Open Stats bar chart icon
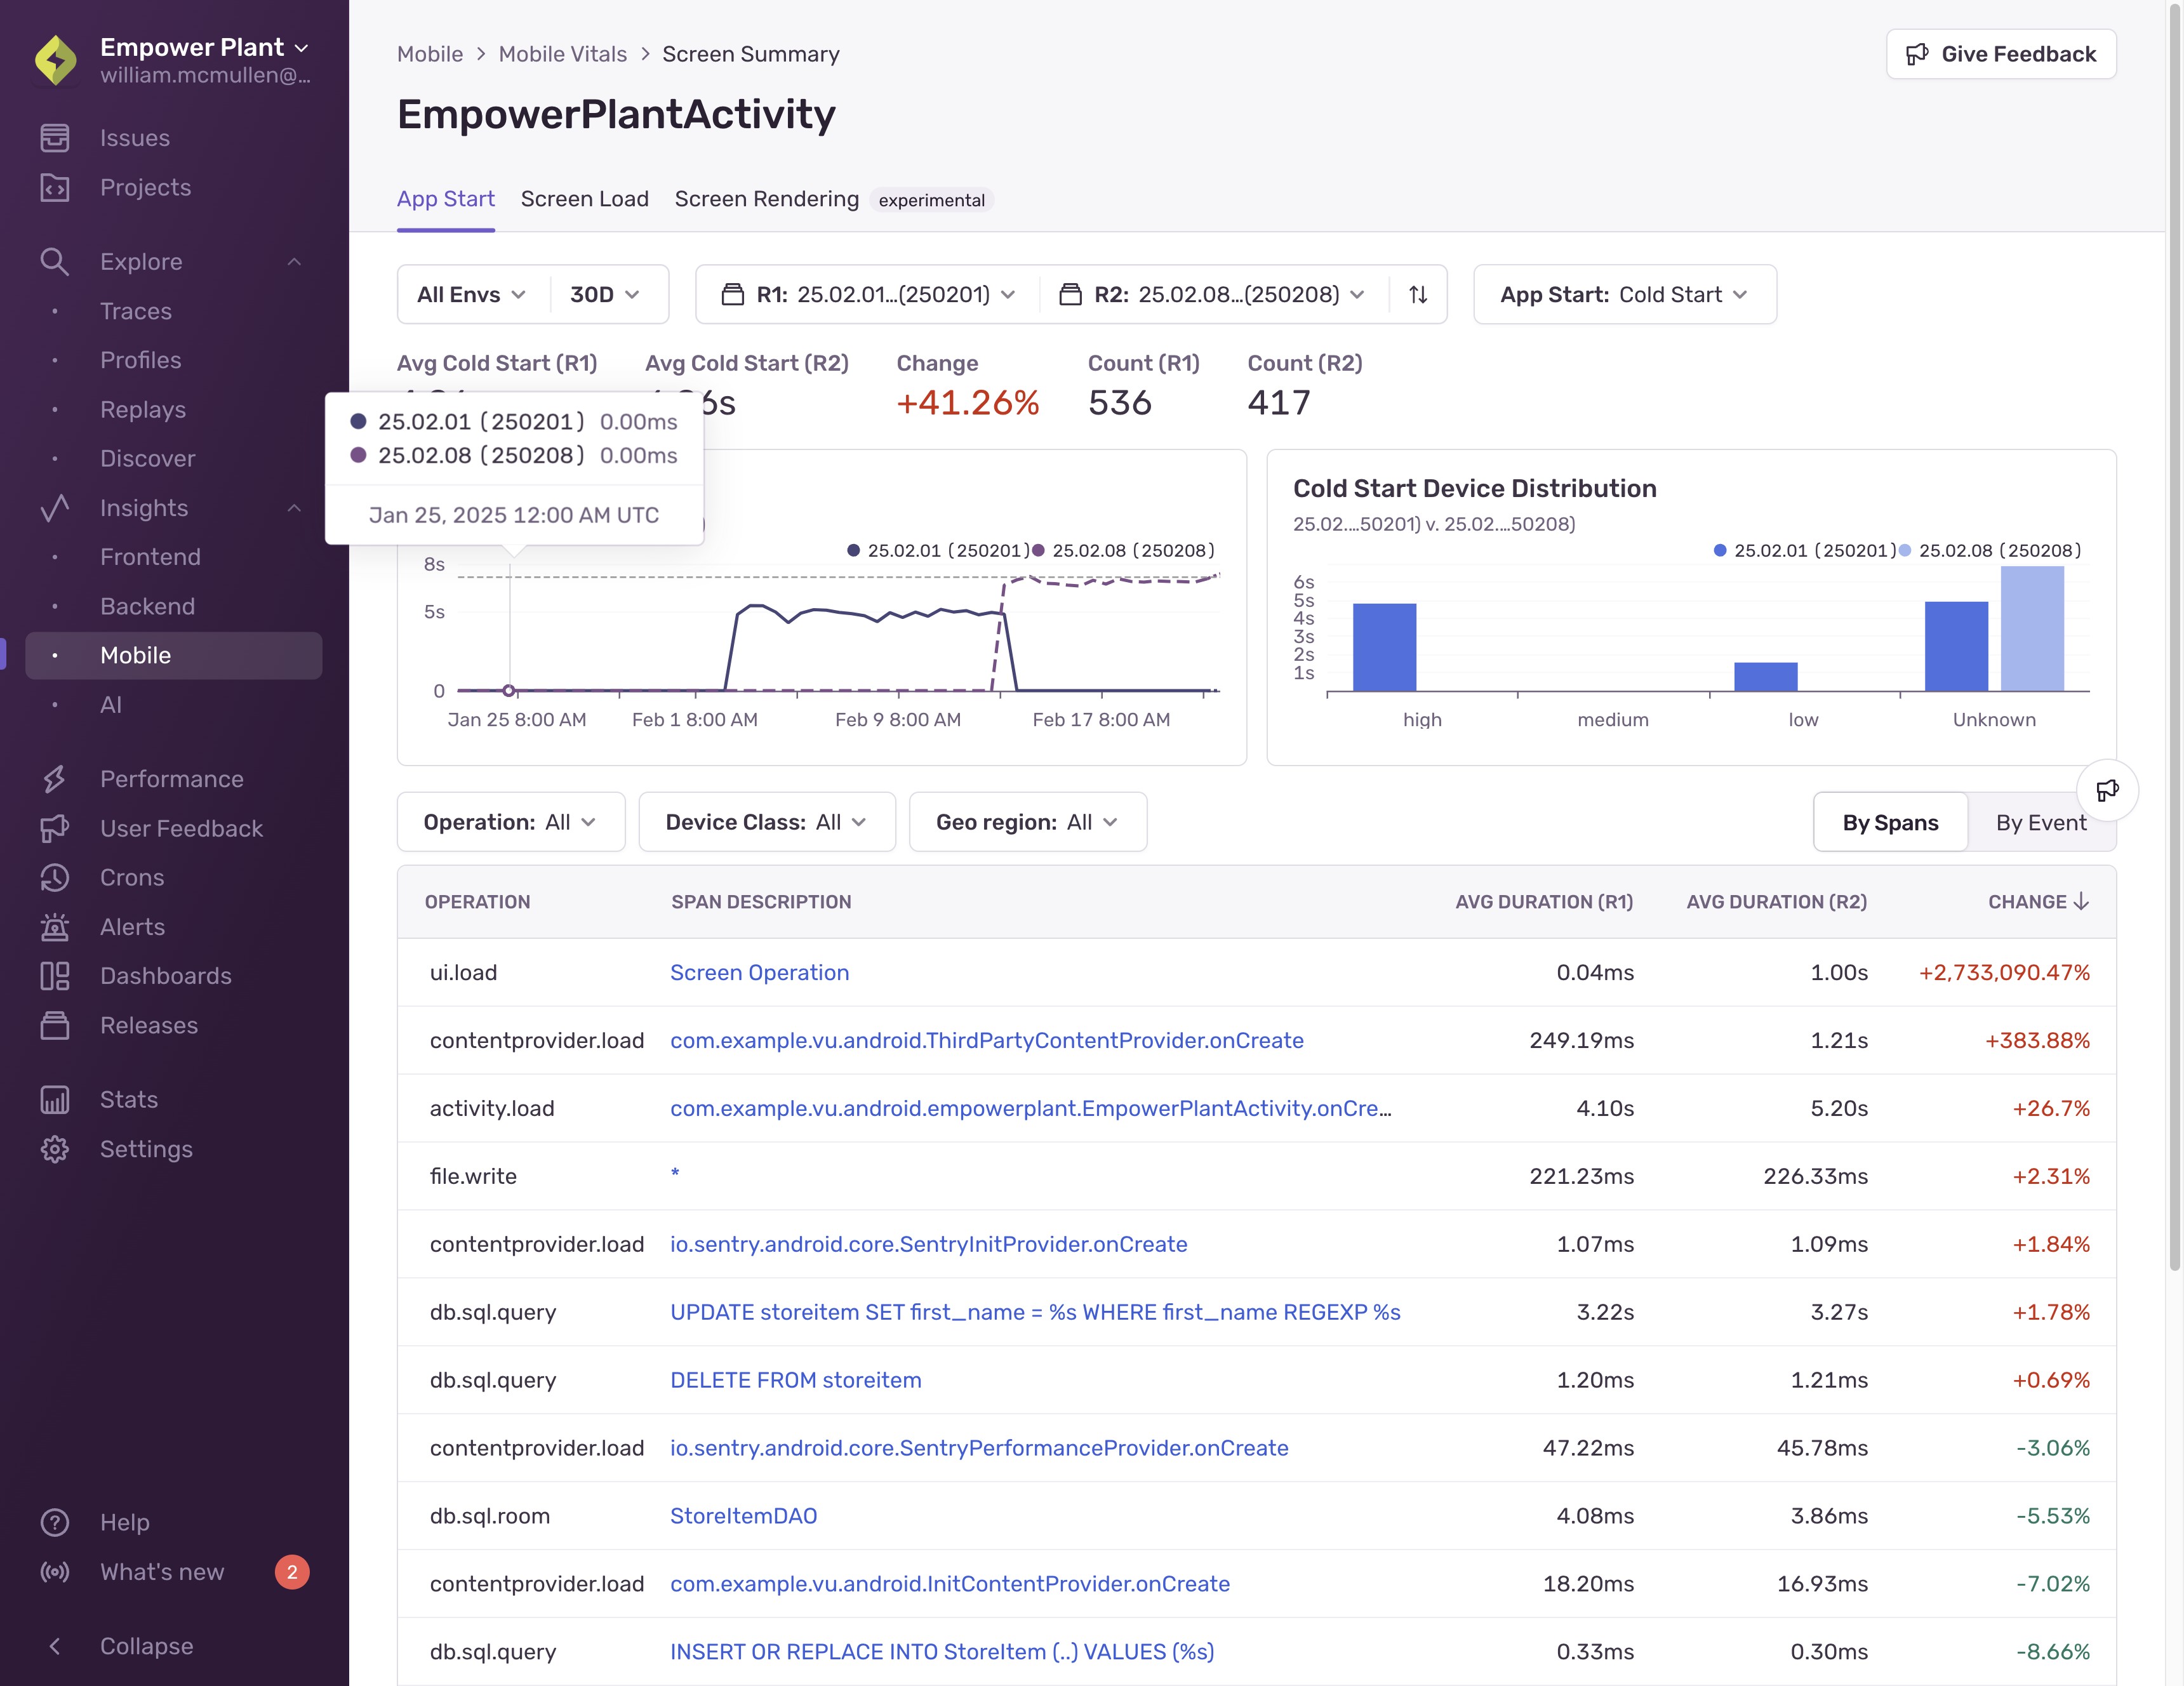2184x1686 pixels. tap(54, 1099)
